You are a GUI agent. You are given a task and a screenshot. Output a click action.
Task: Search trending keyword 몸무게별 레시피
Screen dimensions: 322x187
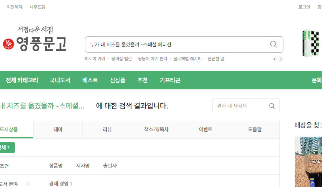pyautogui.click(x=187, y=59)
